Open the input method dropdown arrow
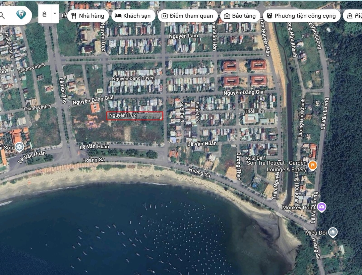 pos(55,14)
